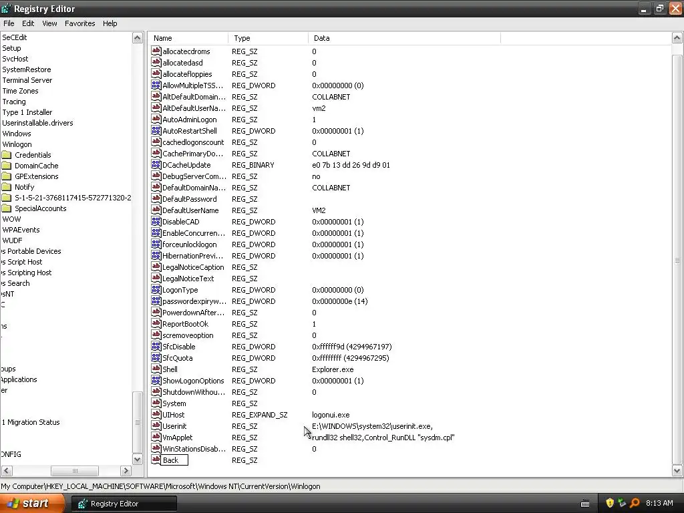684x513 pixels.
Task: Sort values by Type column header
Action: [x=268, y=38]
